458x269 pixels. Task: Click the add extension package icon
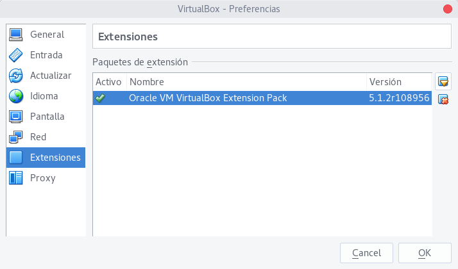click(x=443, y=81)
